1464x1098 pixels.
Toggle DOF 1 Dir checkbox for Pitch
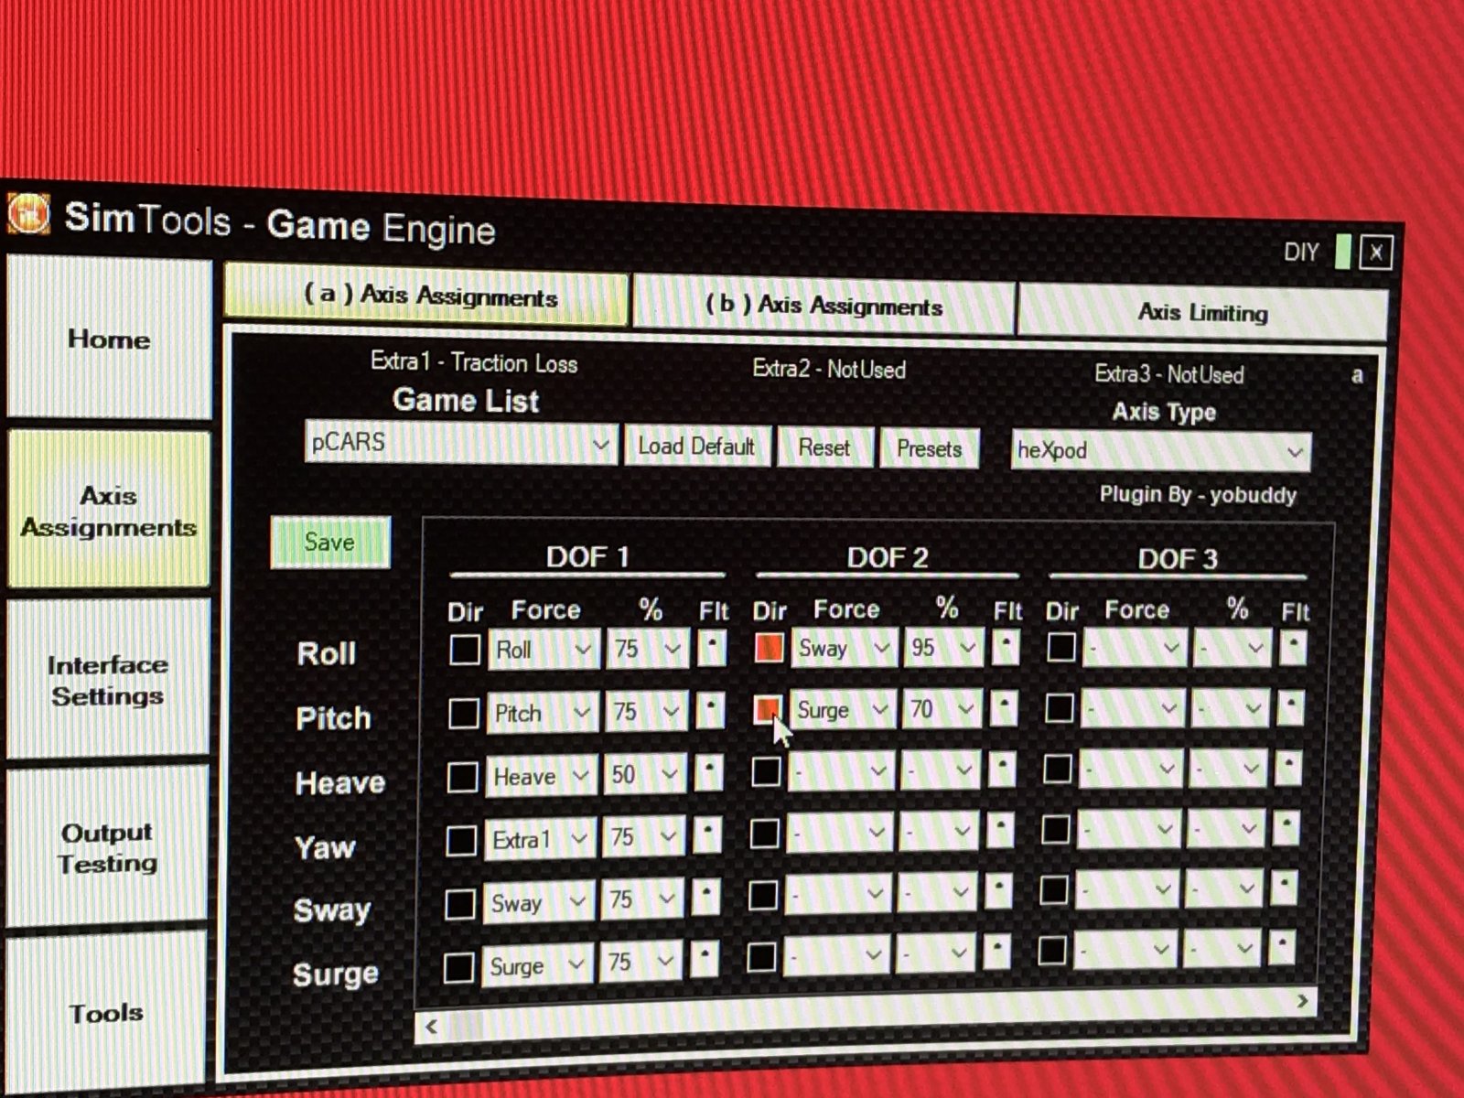click(x=464, y=714)
